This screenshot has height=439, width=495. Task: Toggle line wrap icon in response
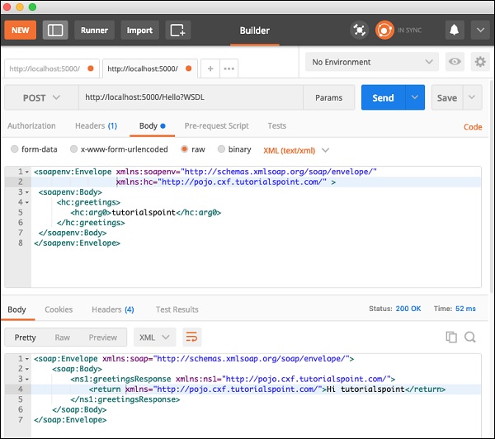(191, 337)
